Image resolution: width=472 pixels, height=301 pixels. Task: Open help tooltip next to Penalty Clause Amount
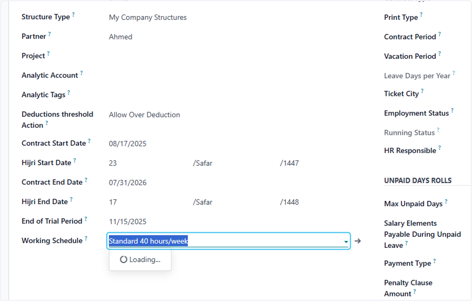[415, 292]
